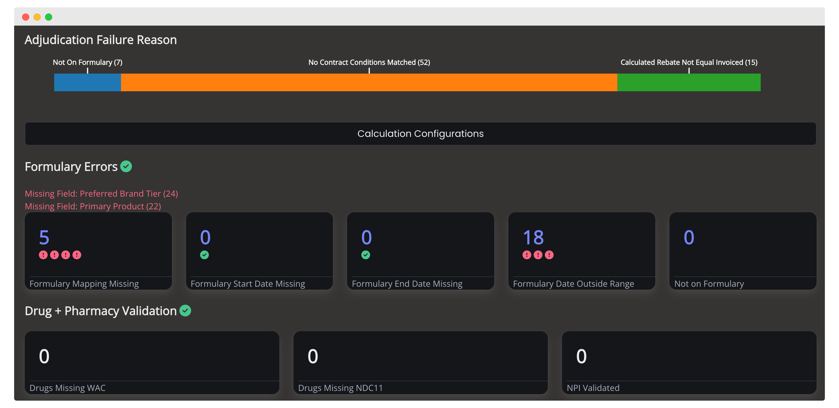Click third red alert icon in Date Outside Range card
Screen dimensions: 839x408
pos(549,255)
